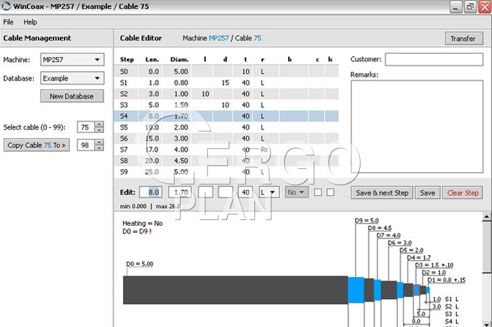Increment the Select cable spinner up arrow
The height and width of the screenshot is (327, 492).
[99, 124]
